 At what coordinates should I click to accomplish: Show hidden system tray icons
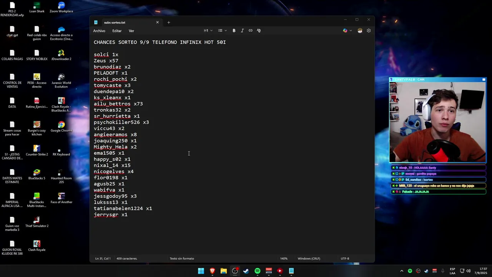(402, 271)
